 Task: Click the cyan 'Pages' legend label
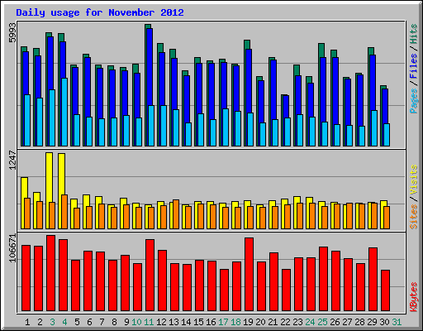click(413, 101)
